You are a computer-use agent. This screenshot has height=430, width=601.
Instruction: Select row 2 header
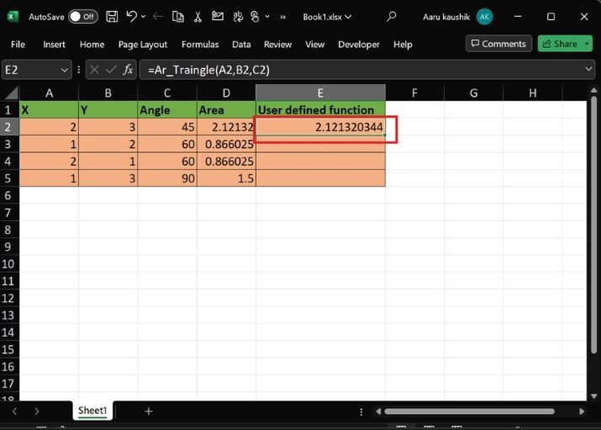coord(9,127)
